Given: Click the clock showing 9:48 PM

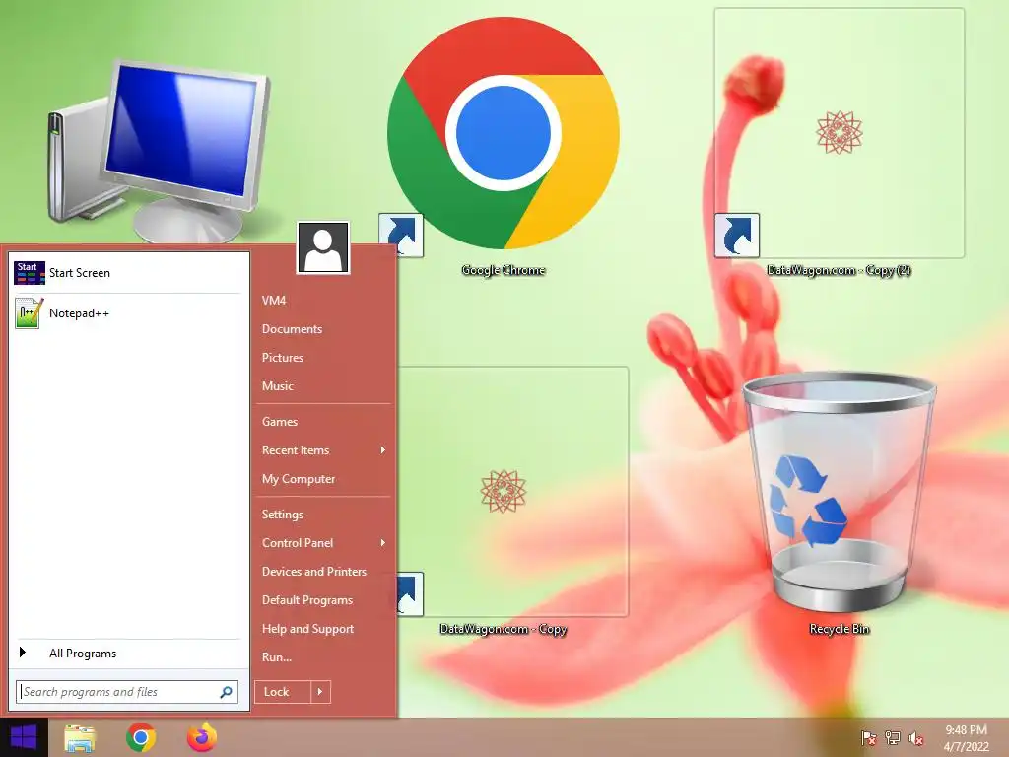Looking at the screenshot, I should point(966,730).
